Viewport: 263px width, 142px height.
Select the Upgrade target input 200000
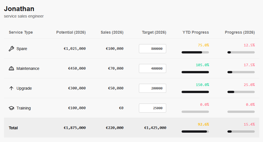coord(152,88)
